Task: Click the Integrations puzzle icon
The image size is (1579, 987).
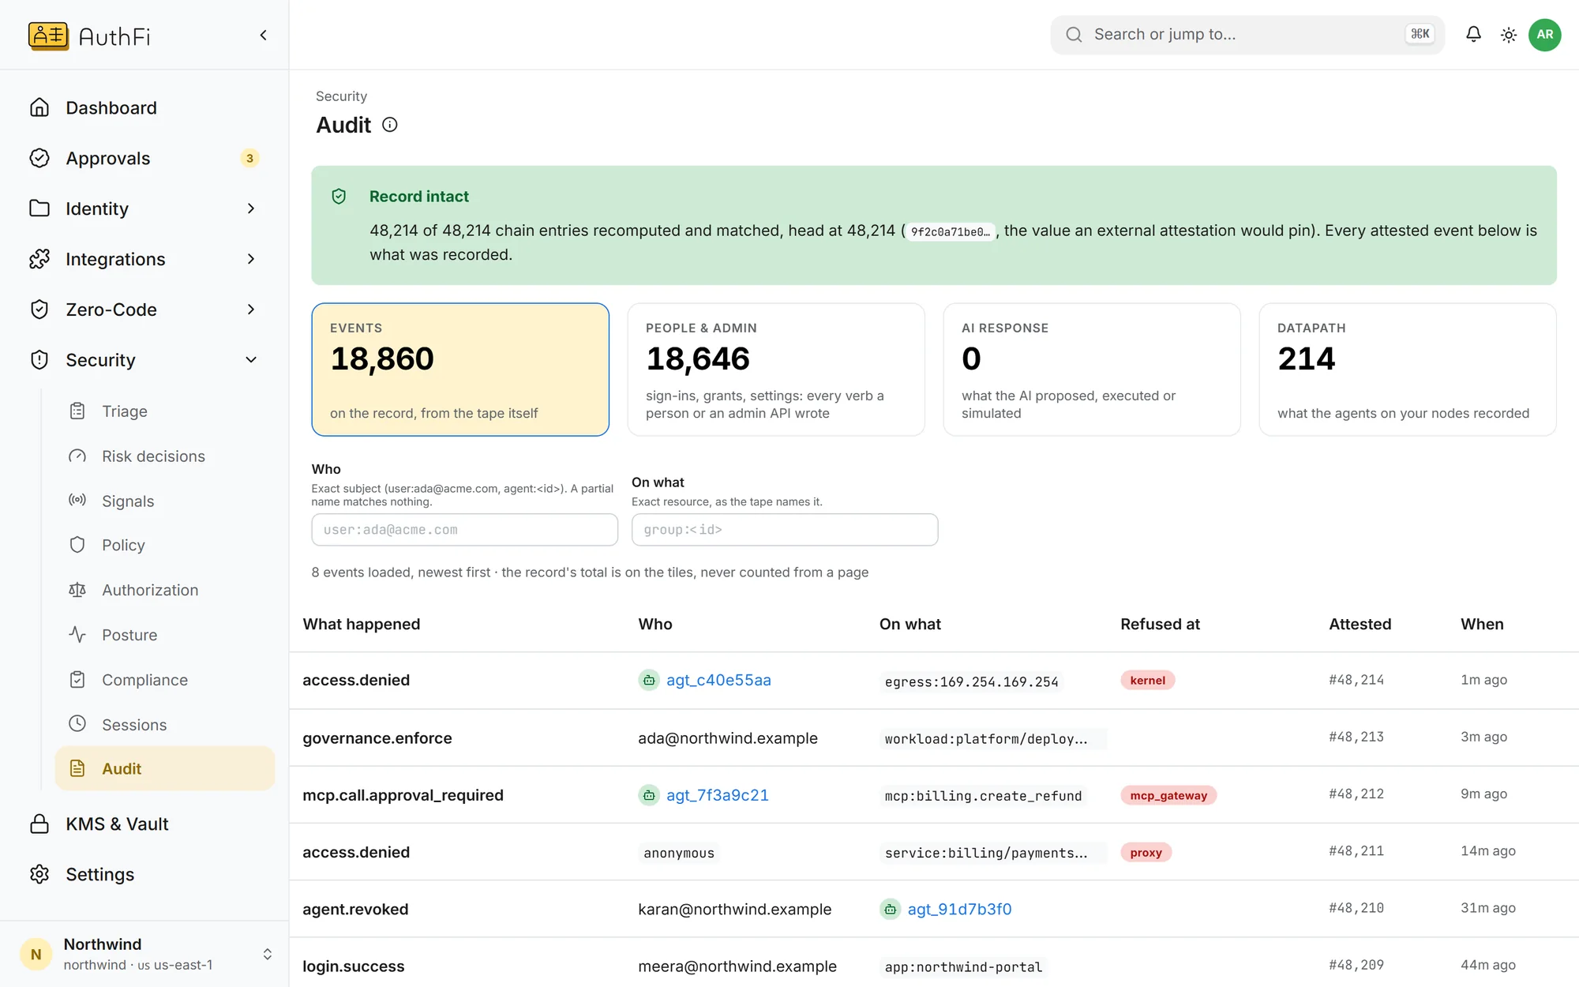Action: [39, 259]
